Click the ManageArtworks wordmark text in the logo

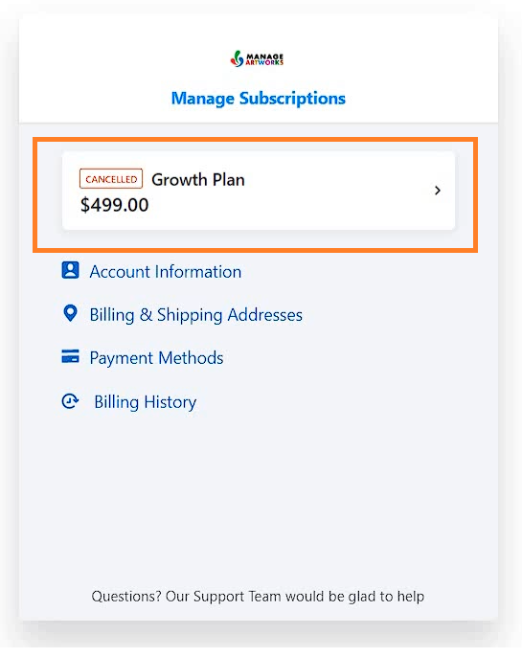point(264,59)
